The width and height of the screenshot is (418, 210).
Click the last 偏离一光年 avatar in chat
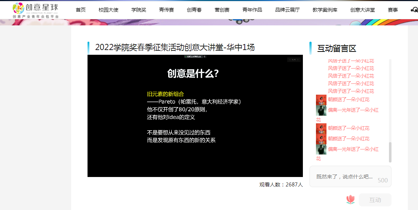321,149
